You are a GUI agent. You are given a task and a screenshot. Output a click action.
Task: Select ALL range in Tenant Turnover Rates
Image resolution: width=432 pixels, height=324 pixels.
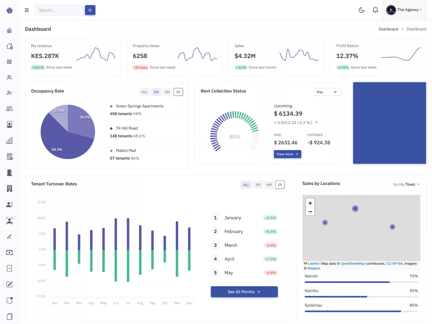click(246, 185)
